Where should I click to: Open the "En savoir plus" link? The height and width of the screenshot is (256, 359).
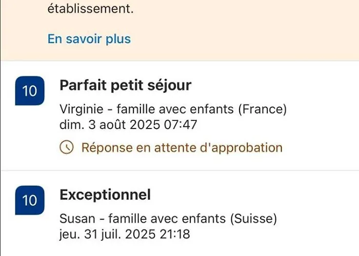89,39
